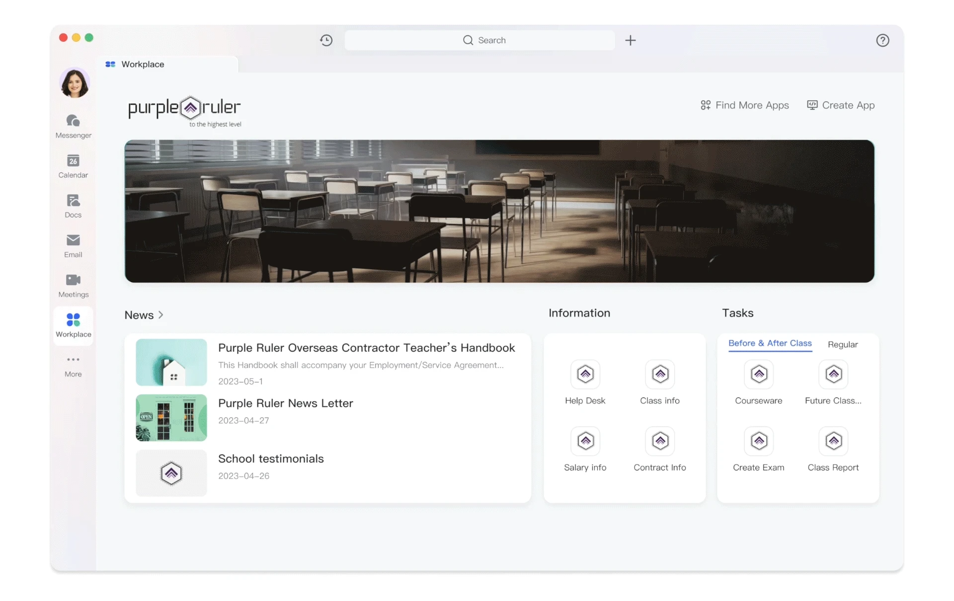Viewport: 954px width, 601px height.
Task: Open School testimonials news item
Action: tap(271, 458)
